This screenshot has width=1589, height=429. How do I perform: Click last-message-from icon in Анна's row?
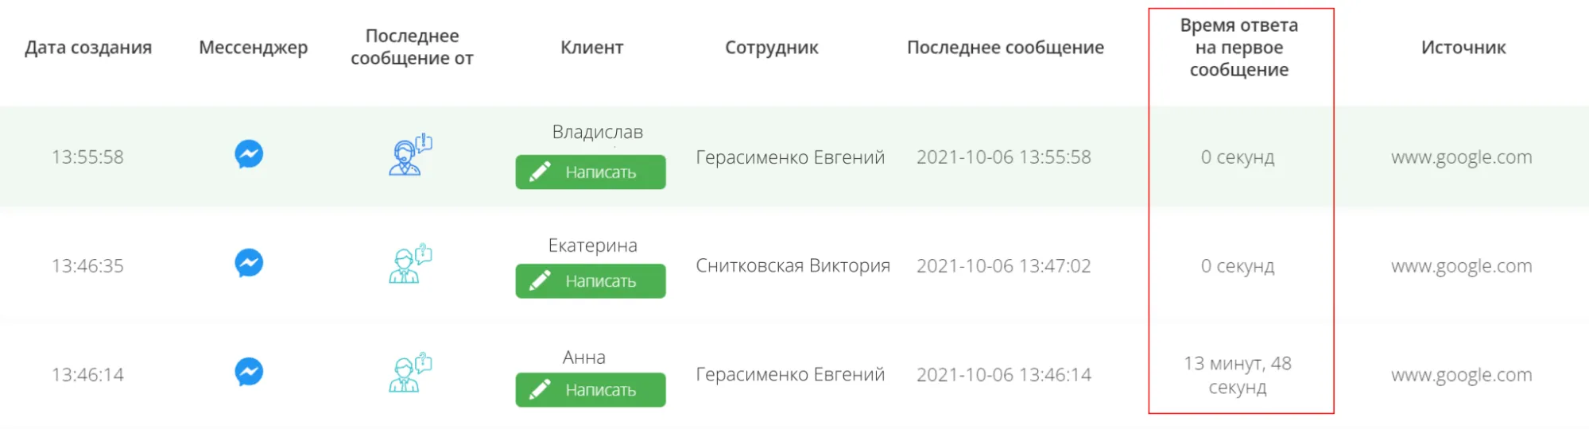409,373
